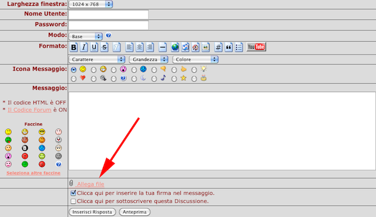Choose the star message icon radio
The width and height of the screenshot is (376, 217).
coord(174,79)
